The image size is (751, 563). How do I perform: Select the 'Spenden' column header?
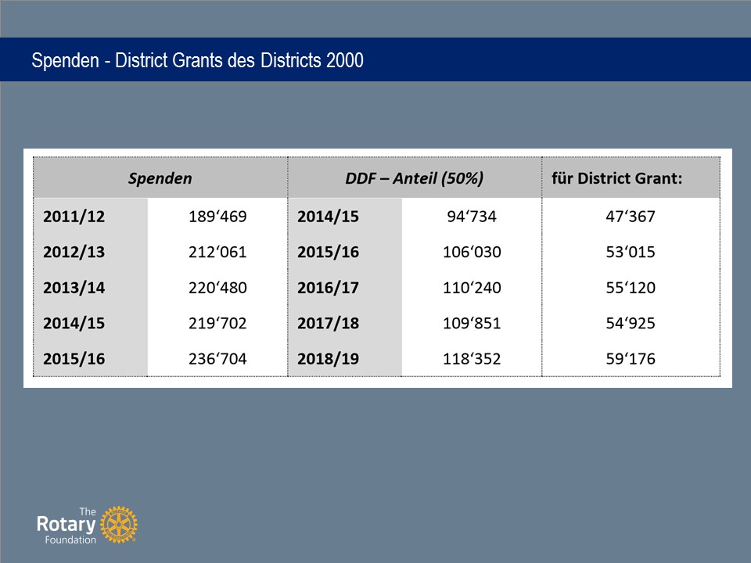click(160, 178)
